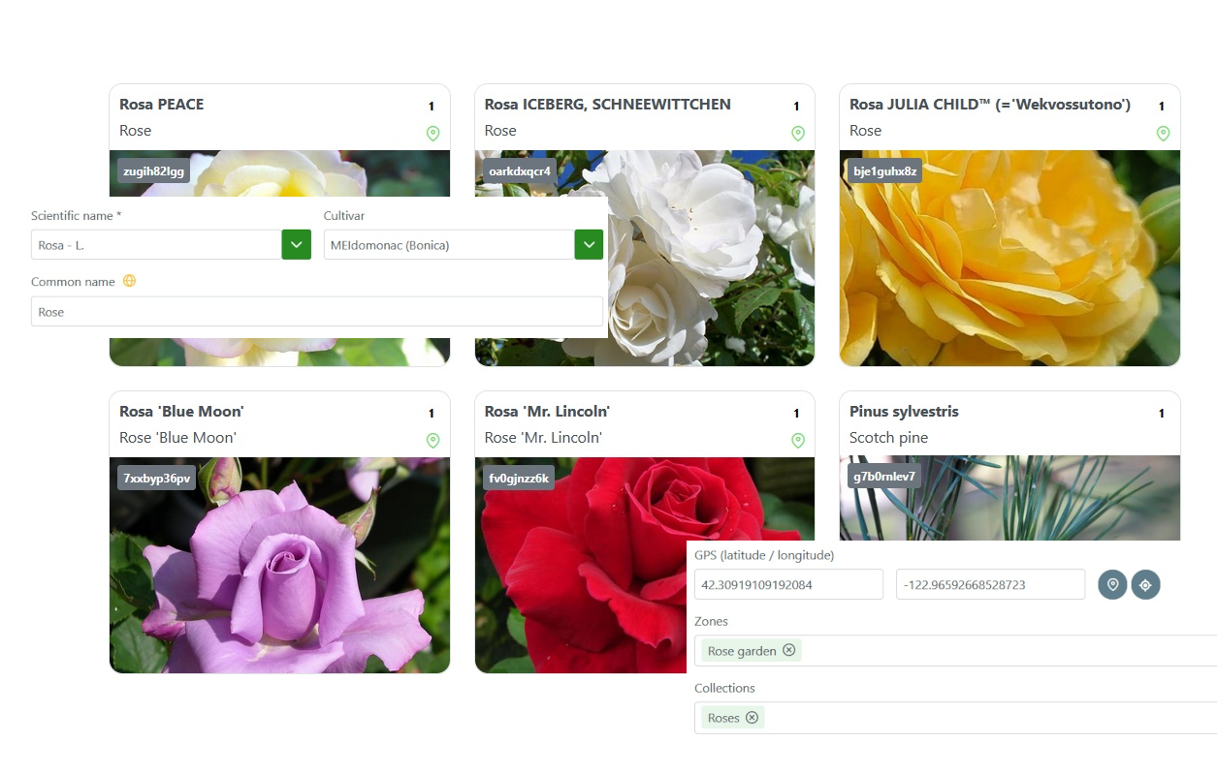Remove the Rose garden zone tag
1217x775 pixels.
[x=790, y=650]
